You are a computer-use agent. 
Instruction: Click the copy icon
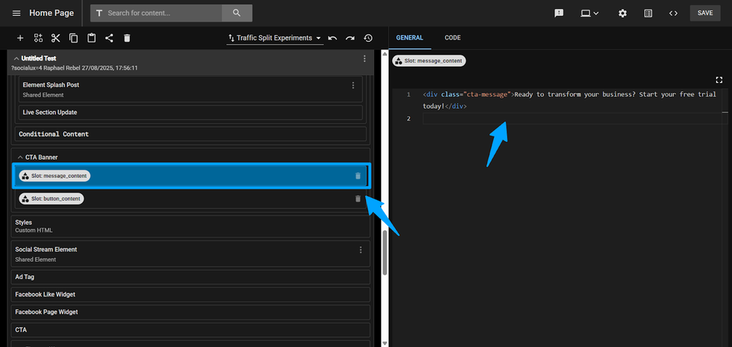74,38
